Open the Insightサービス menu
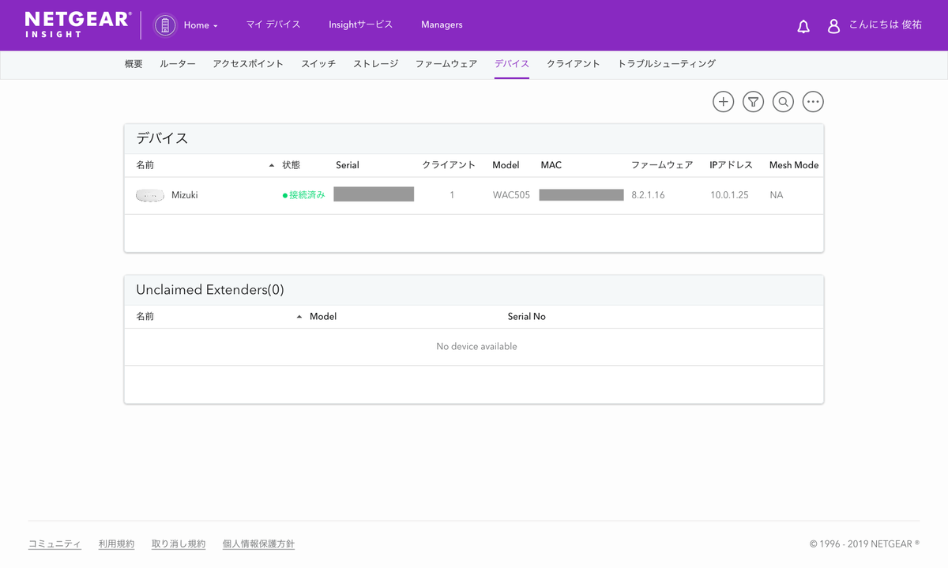The image size is (948, 568). tap(360, 24)
